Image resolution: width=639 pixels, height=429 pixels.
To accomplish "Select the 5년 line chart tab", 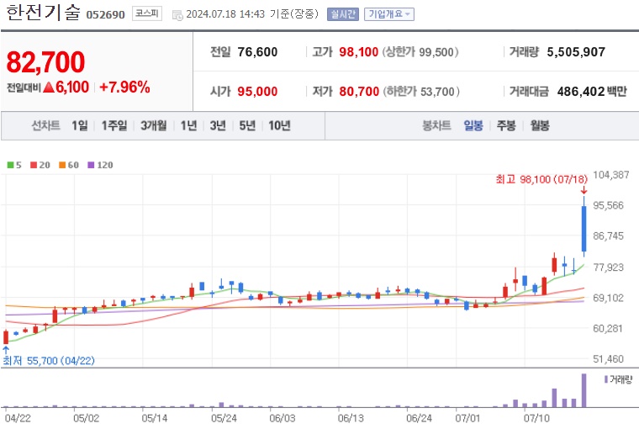I will (247, 125).
